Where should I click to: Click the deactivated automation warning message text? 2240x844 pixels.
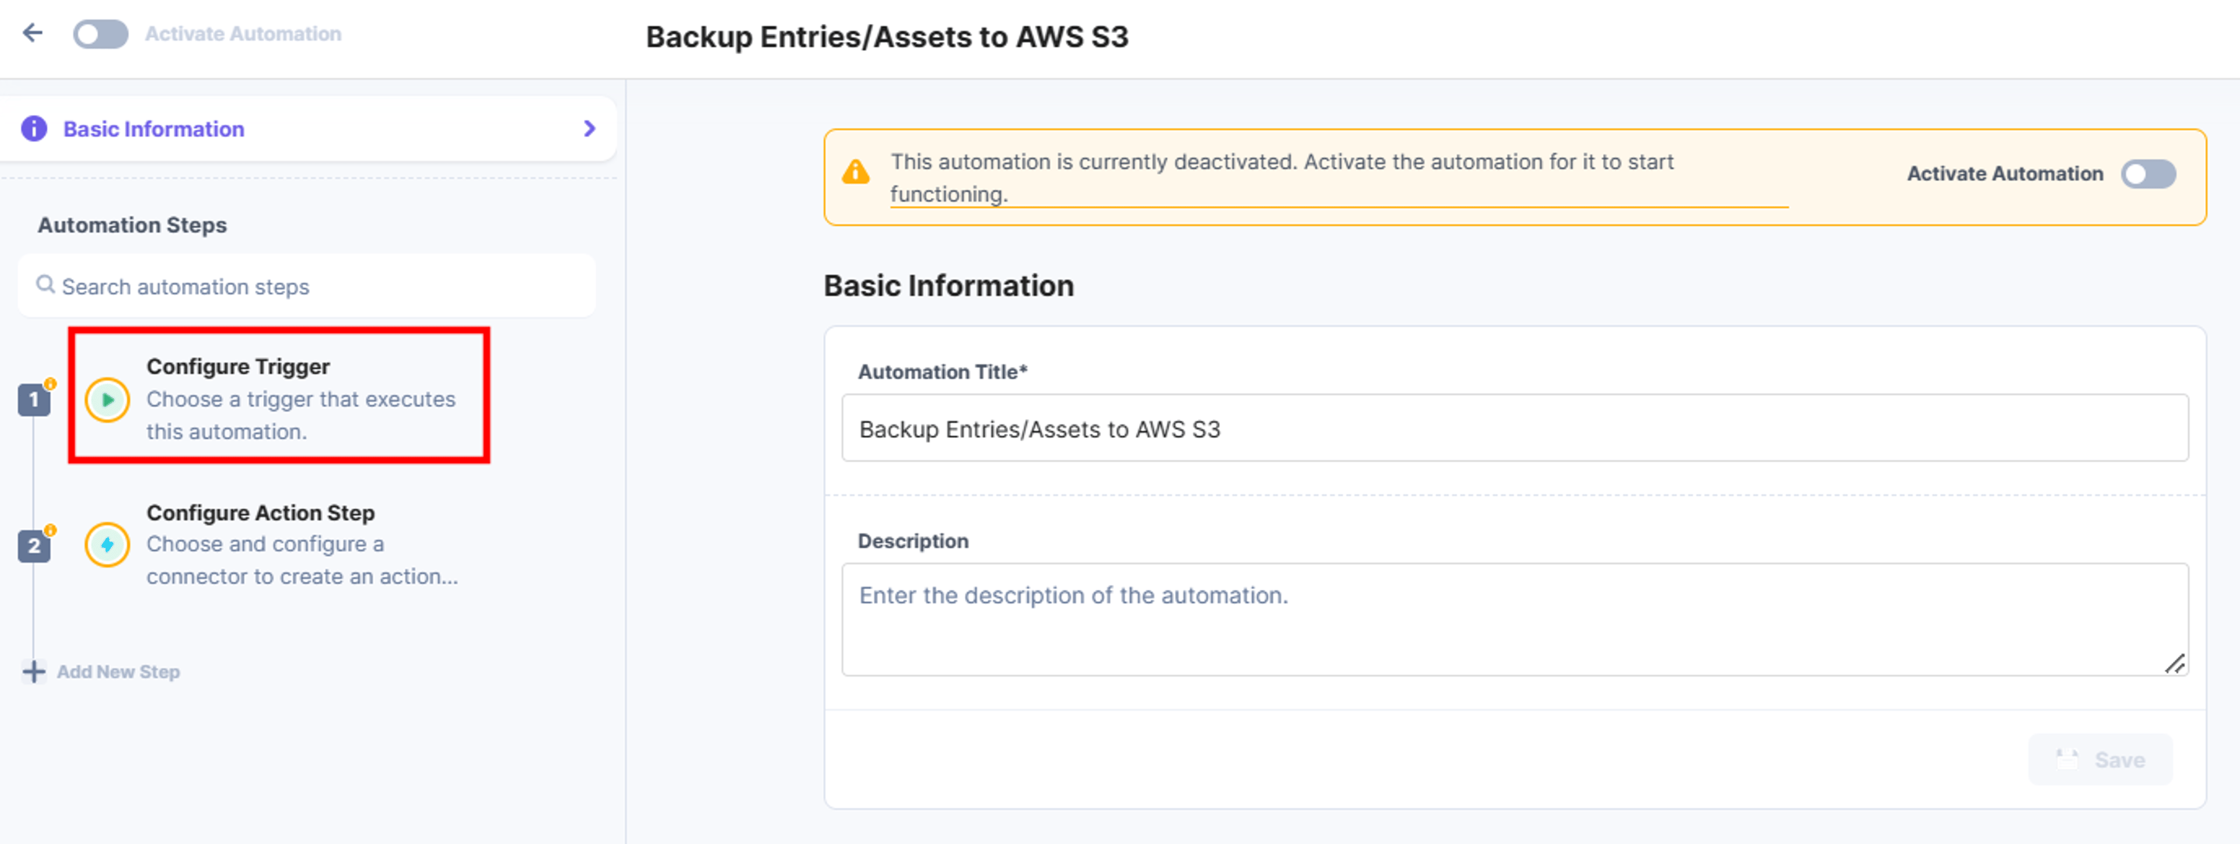coord(1282,177)
